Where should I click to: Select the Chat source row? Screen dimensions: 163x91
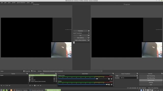coord(43,78)
